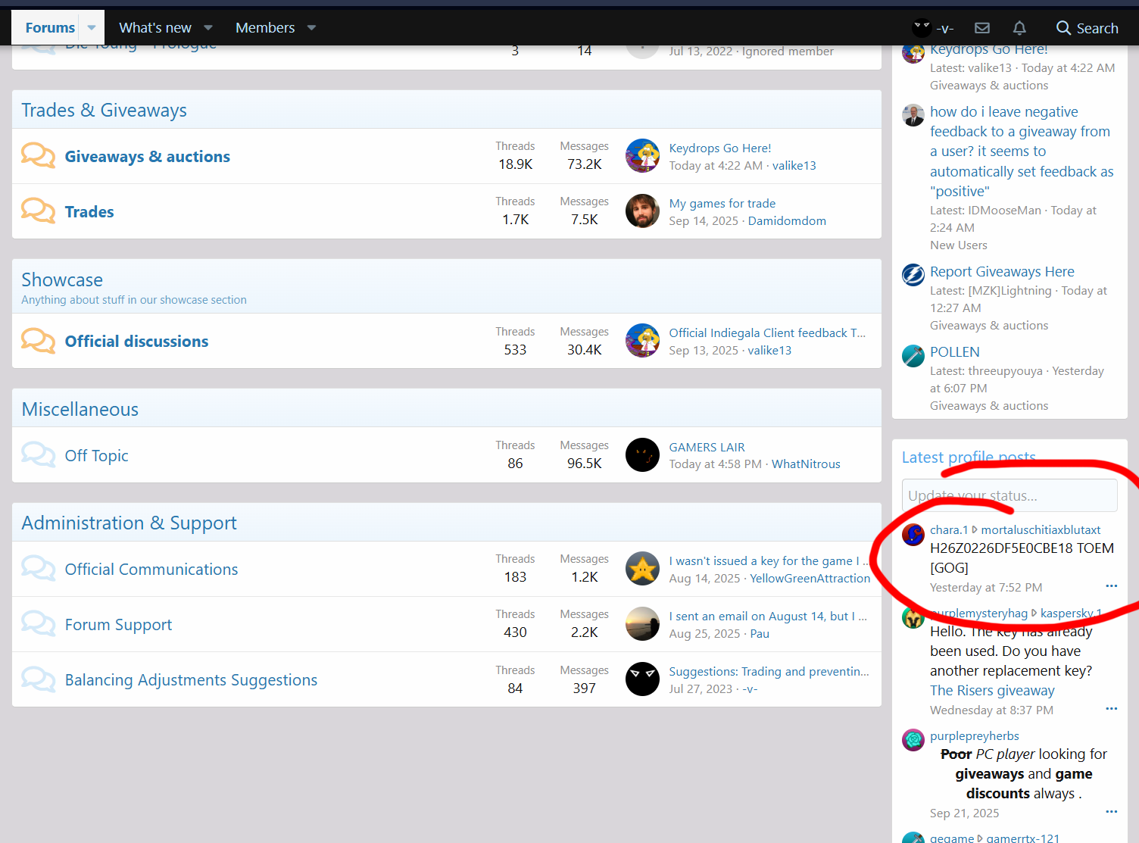Open the Trades & Giveaways category heading
1139x843 pixels.
point(104,111)
